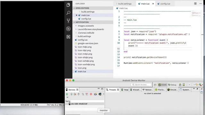Open the Search view in activity bar
Screen dimensions: 205x115
pyautogui.click(x=68, y=13)
